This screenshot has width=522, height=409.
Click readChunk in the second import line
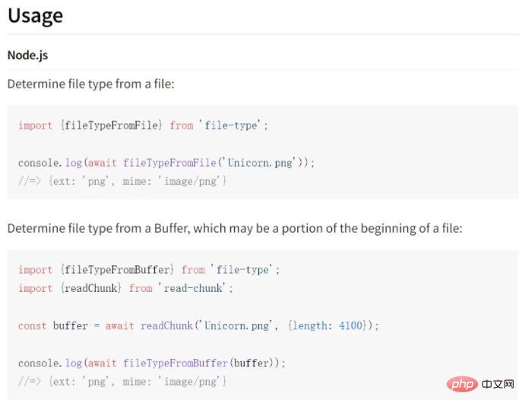[90, 288]
